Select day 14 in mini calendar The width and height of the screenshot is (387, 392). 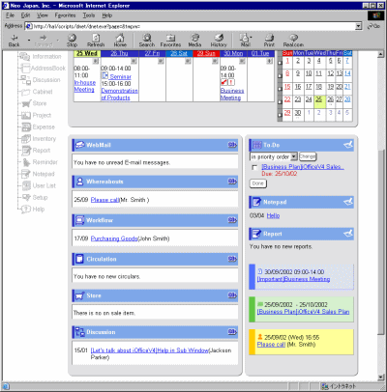pos(347,73)
